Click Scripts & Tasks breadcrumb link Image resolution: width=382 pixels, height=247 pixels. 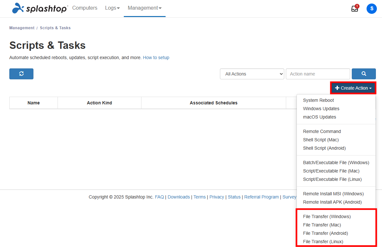pyautogui.click(x=55, y=28)
